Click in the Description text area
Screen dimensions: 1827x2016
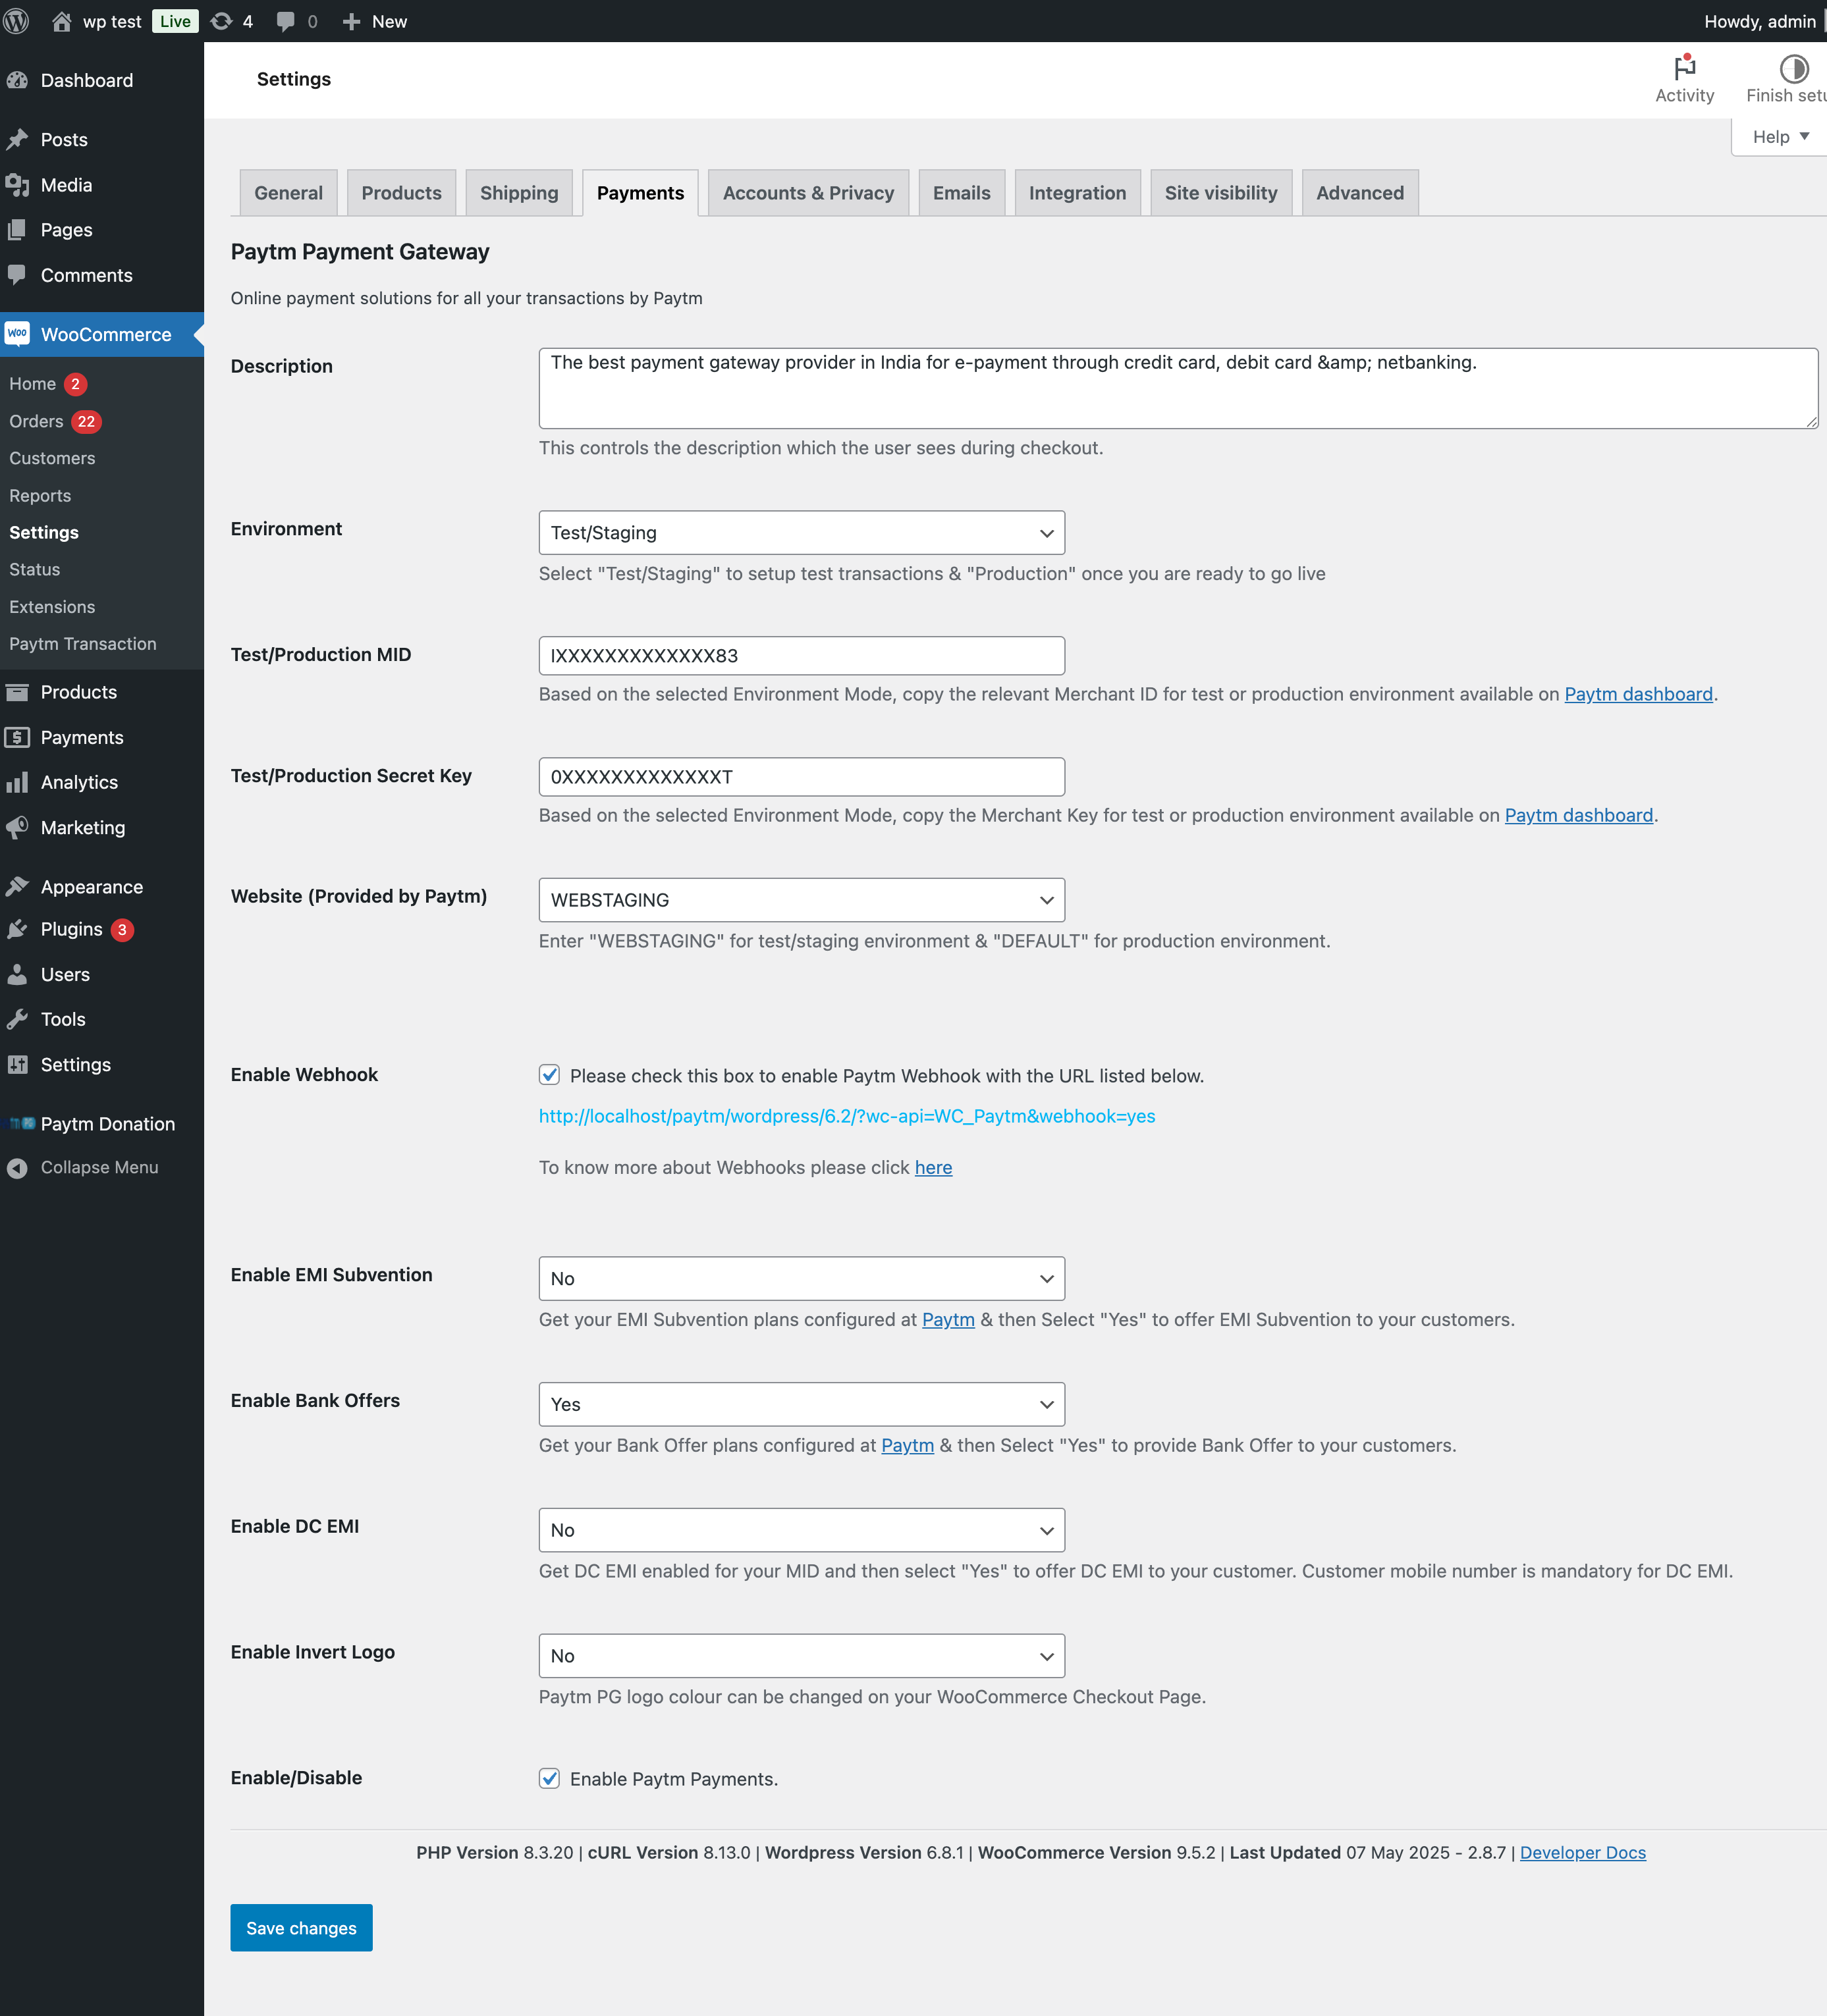click(1178, 389)
